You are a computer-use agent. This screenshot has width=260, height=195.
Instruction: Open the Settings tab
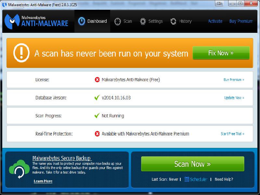pyautogui.click(x=151, y=21)
